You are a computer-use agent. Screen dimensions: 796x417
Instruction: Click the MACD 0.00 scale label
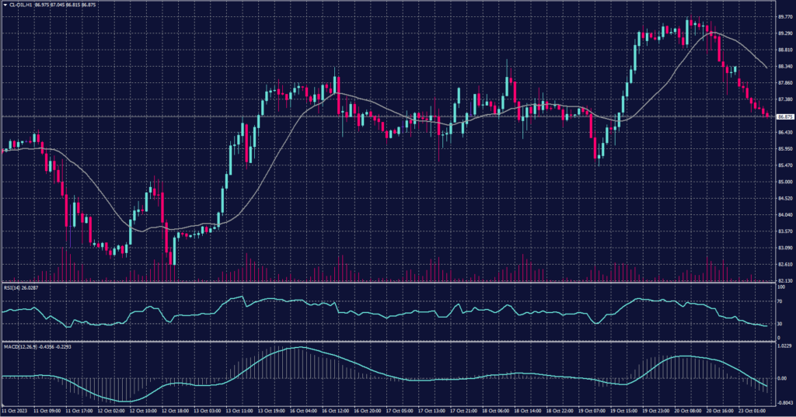(x=781, y=378)
